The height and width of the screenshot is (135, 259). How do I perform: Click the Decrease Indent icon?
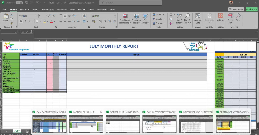tap(74, 21)
